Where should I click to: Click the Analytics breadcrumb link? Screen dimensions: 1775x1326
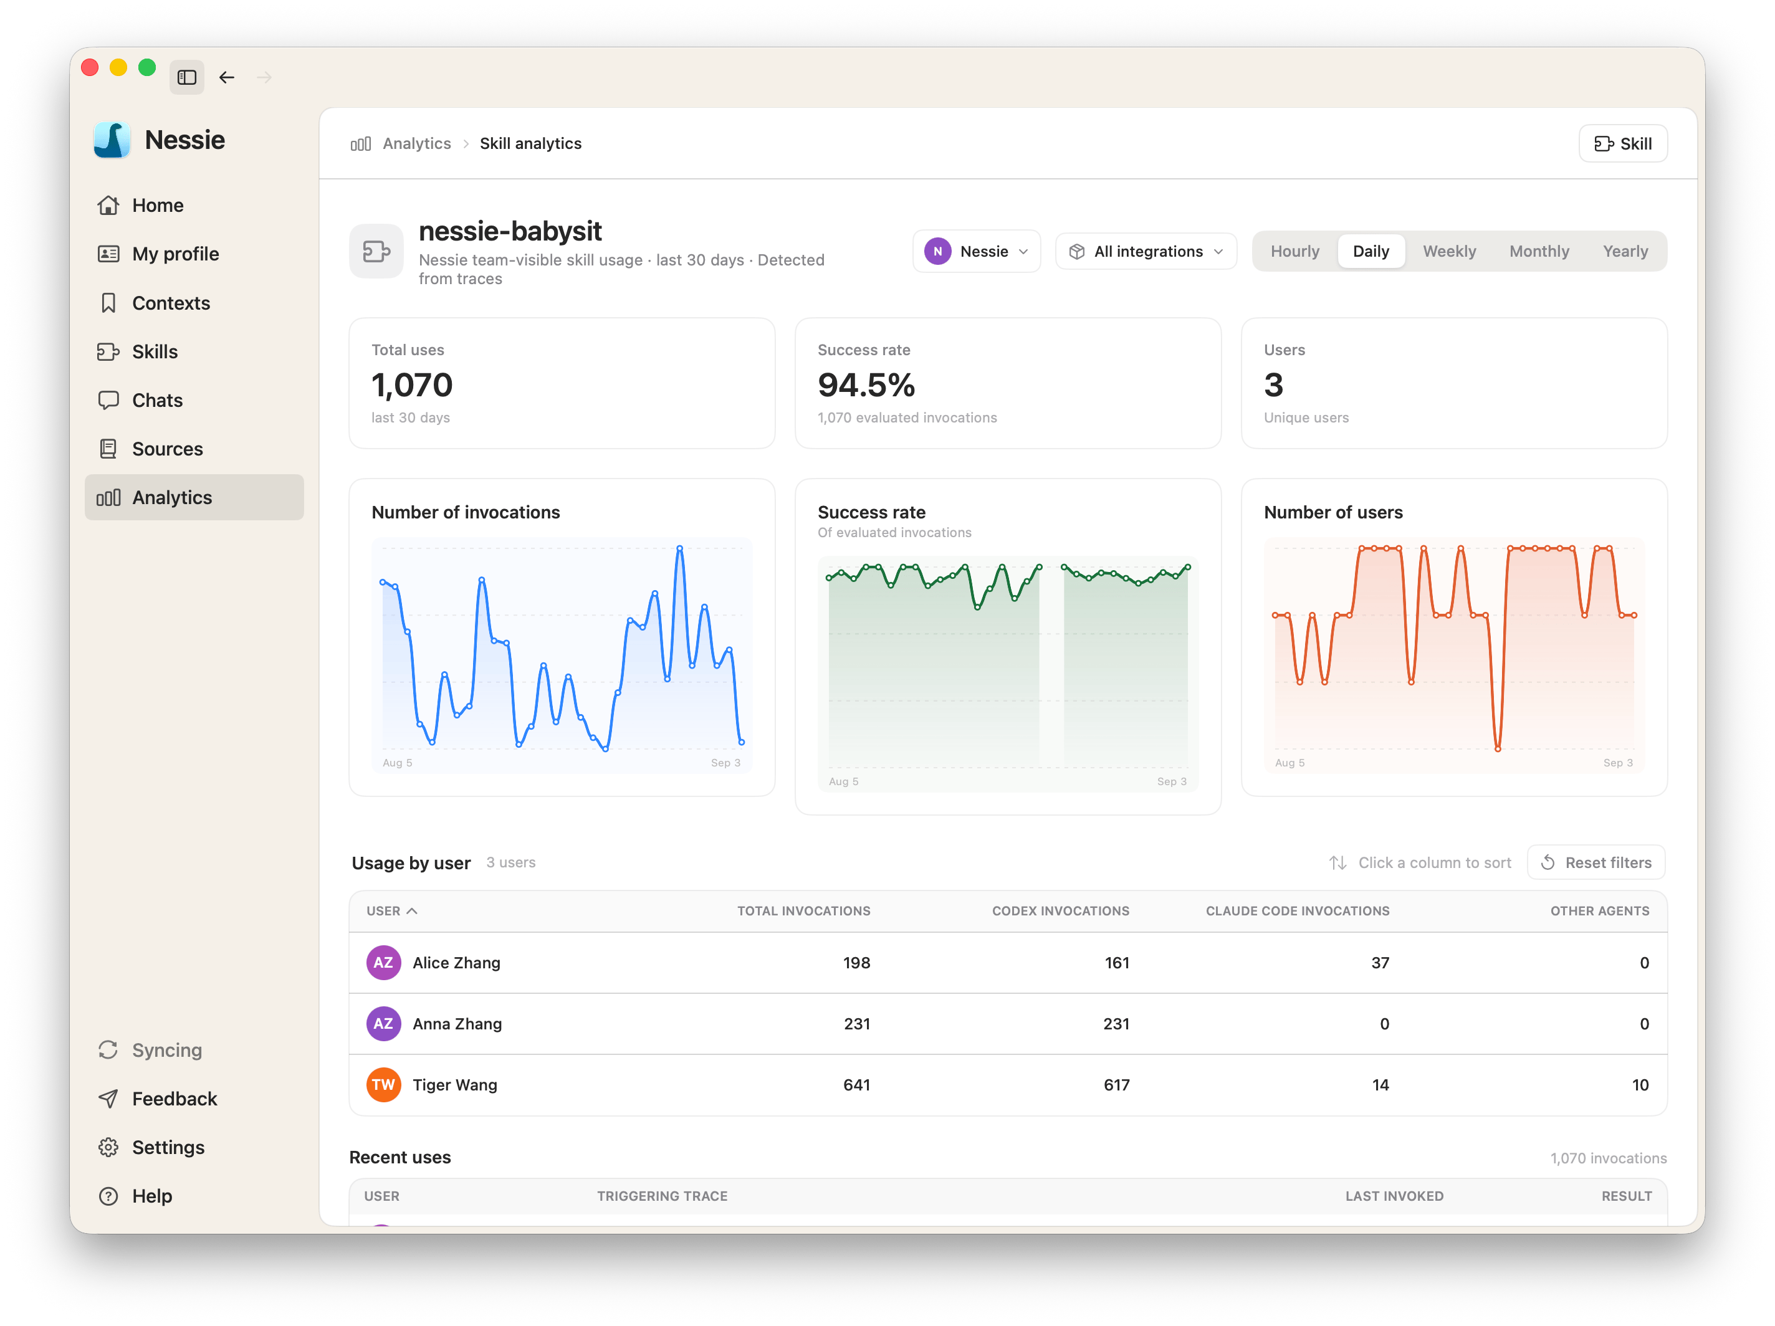[x=416, y=143]
